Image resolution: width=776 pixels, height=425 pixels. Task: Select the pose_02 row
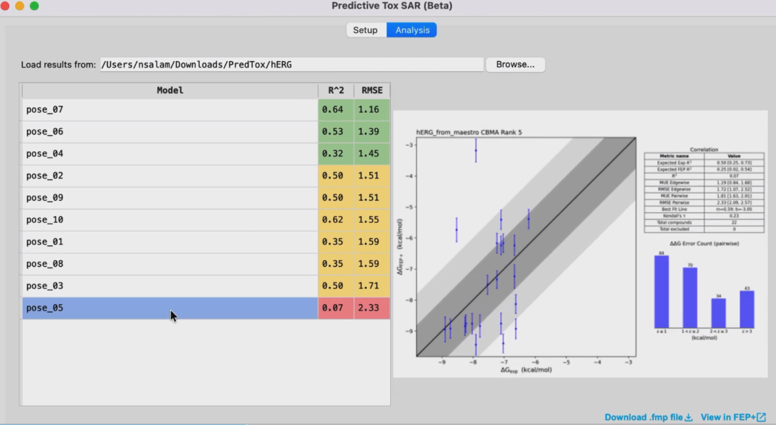pos(206,176)
